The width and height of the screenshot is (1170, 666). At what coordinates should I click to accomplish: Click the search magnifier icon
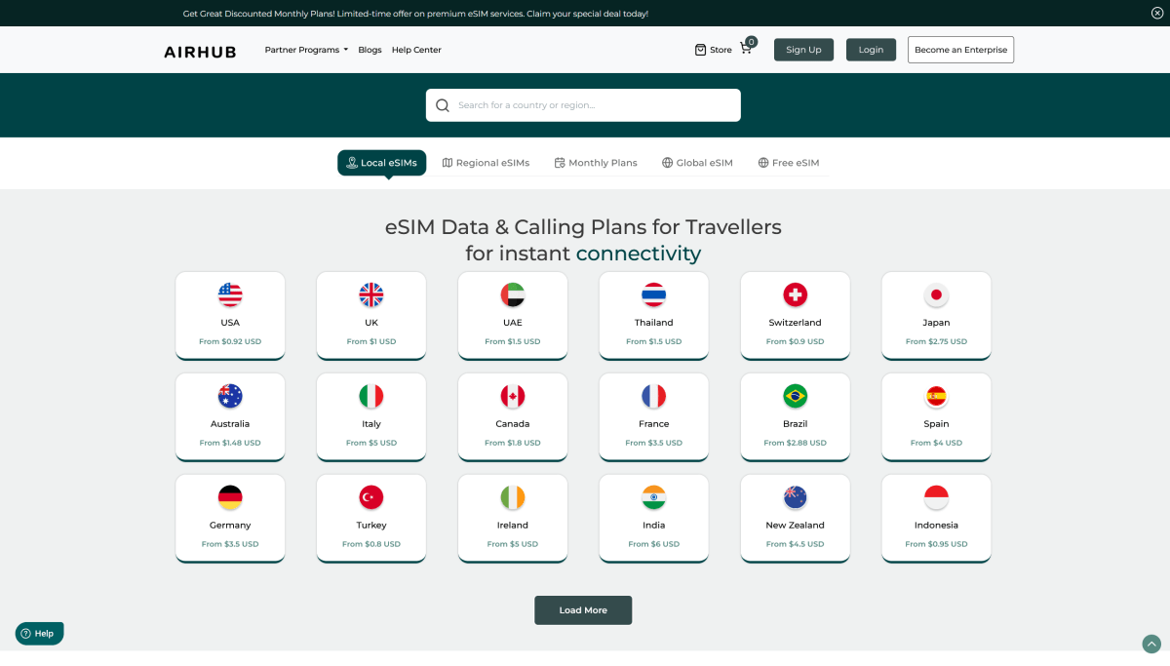443,105
